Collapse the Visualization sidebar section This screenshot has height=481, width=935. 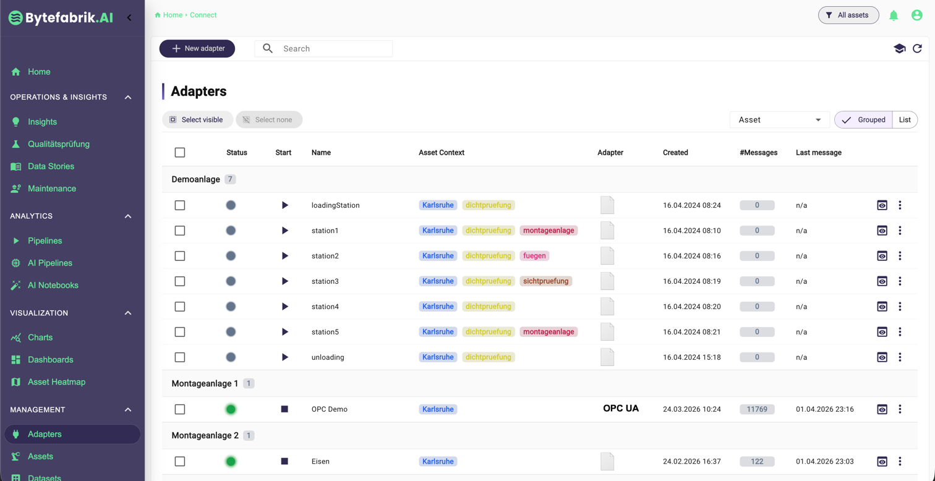(x=128, y=313)
